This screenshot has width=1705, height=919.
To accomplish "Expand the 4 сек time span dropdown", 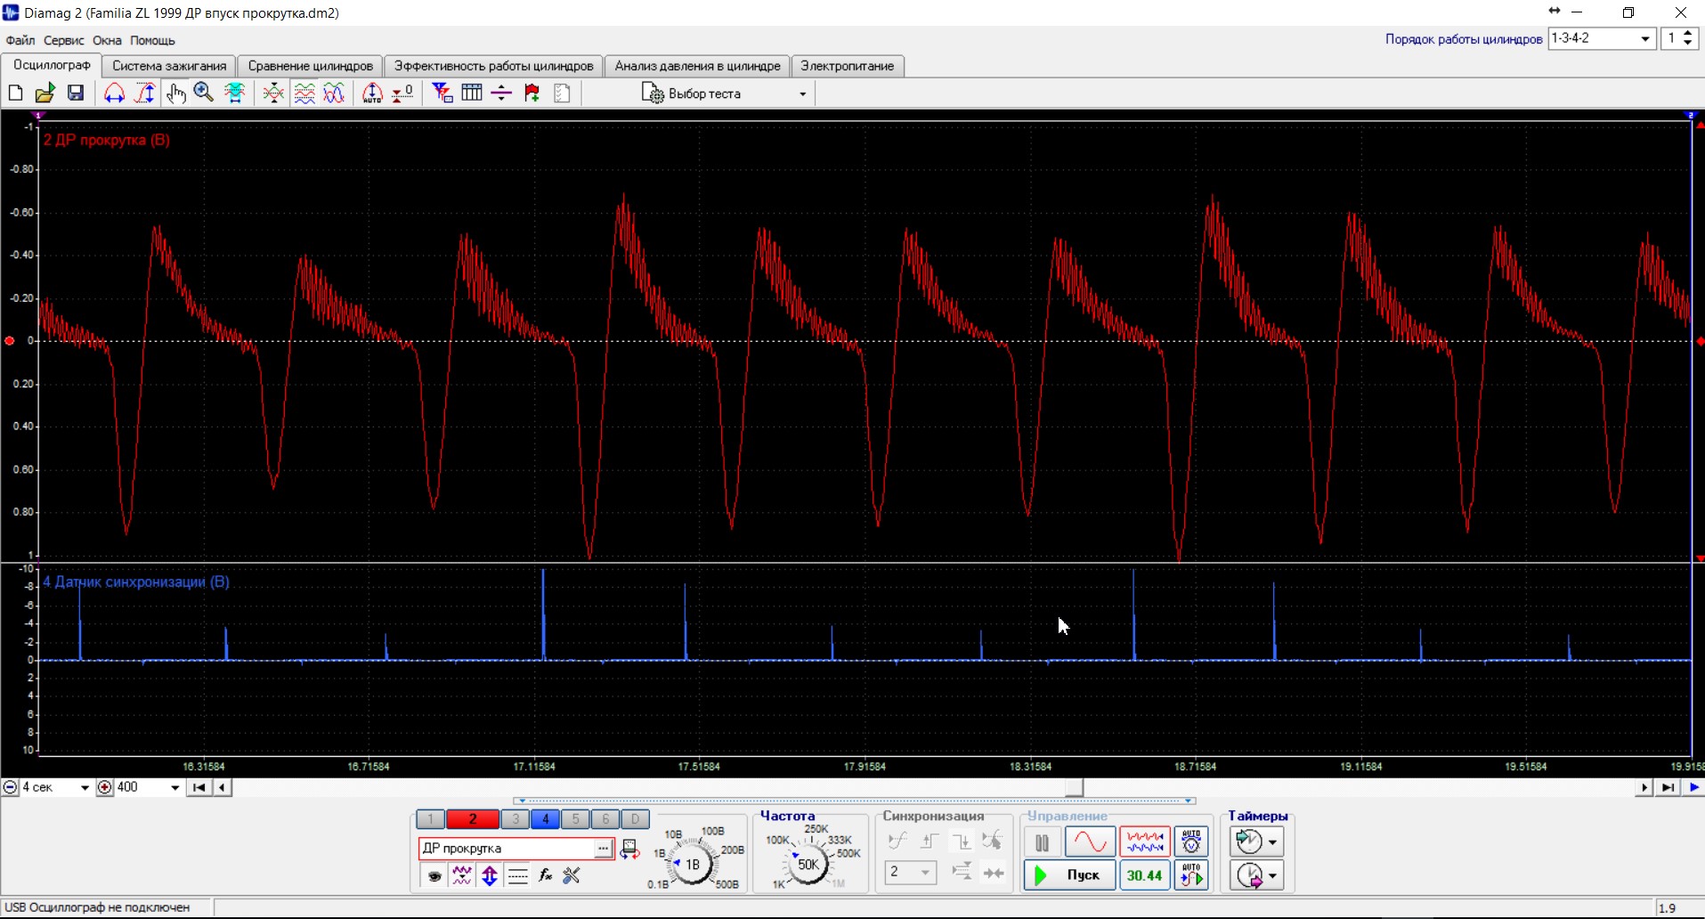I will [85, 787].
